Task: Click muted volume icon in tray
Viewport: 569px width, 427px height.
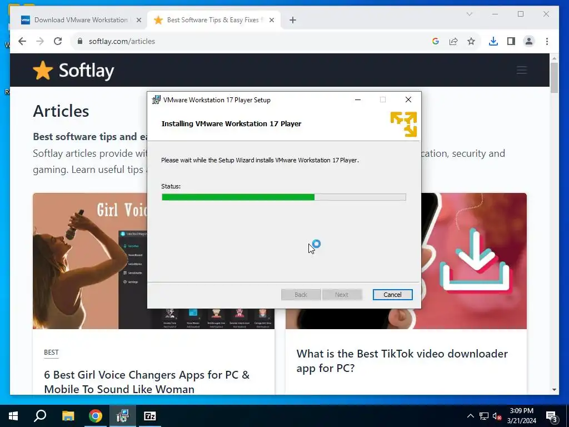Action: coord(497,416)
